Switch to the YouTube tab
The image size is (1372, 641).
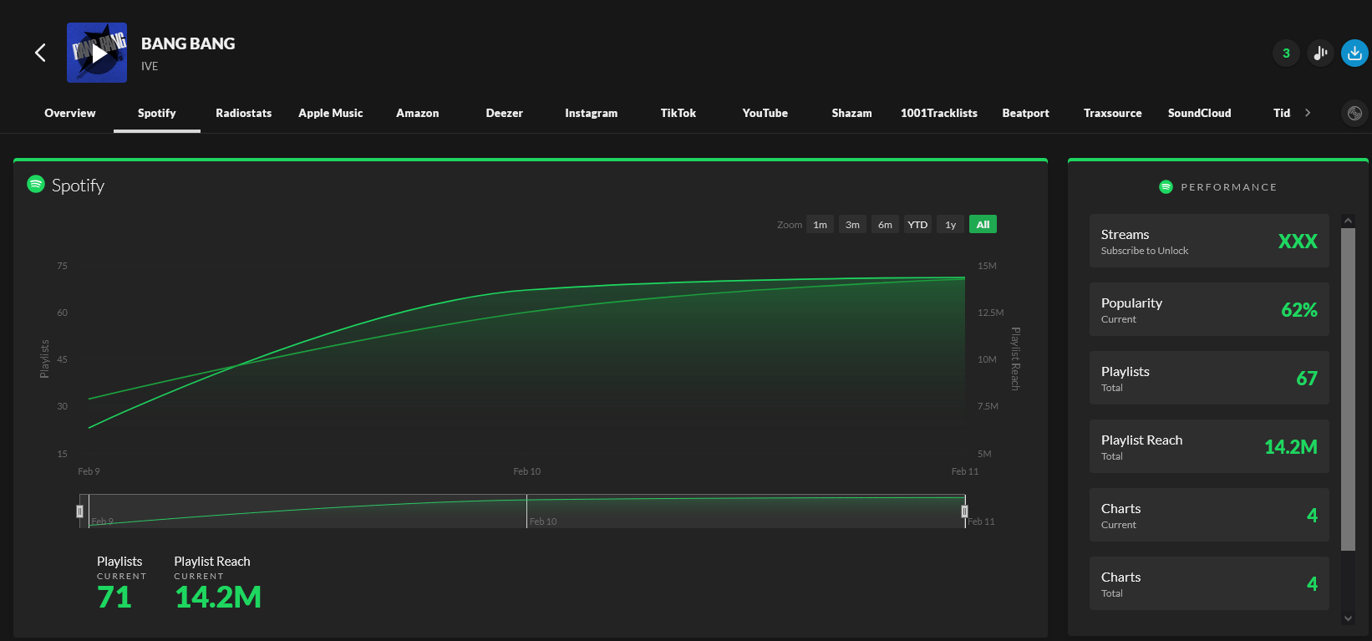765,113
